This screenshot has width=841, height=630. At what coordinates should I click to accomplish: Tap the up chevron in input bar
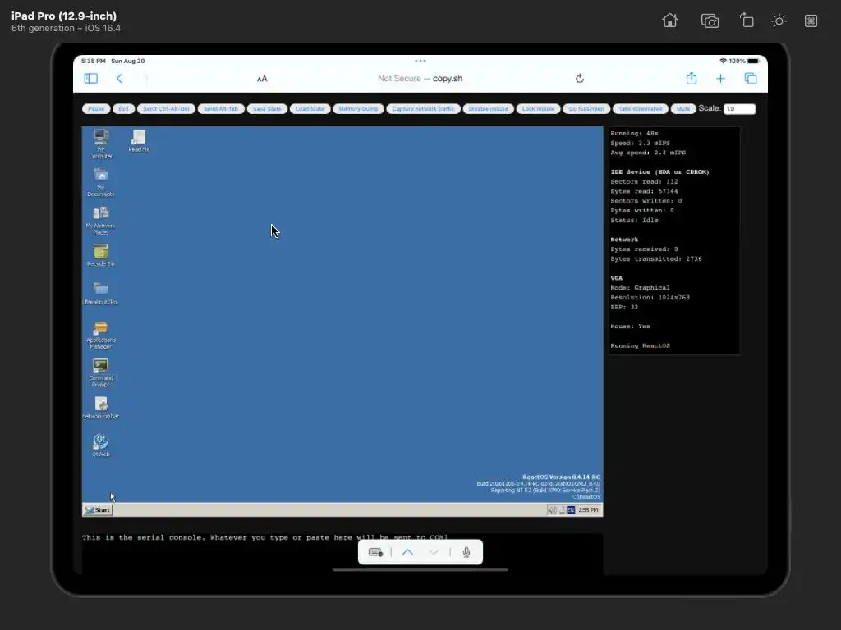[x=407, y=552]
